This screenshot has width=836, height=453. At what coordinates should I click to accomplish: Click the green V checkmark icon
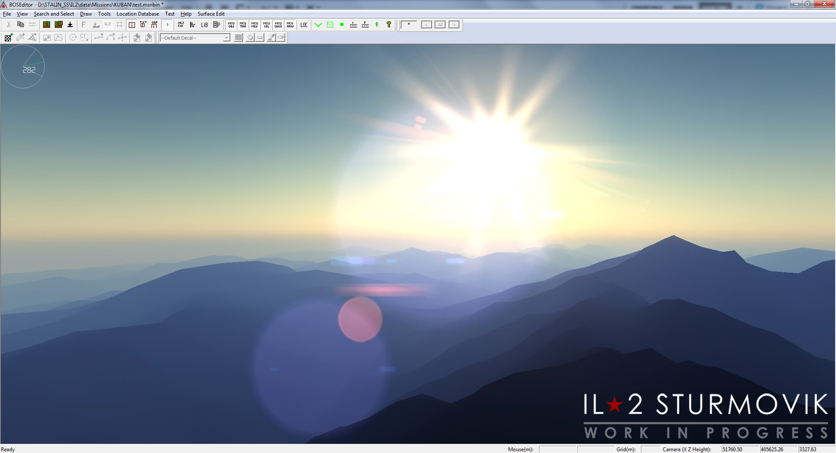coord(318,25)
